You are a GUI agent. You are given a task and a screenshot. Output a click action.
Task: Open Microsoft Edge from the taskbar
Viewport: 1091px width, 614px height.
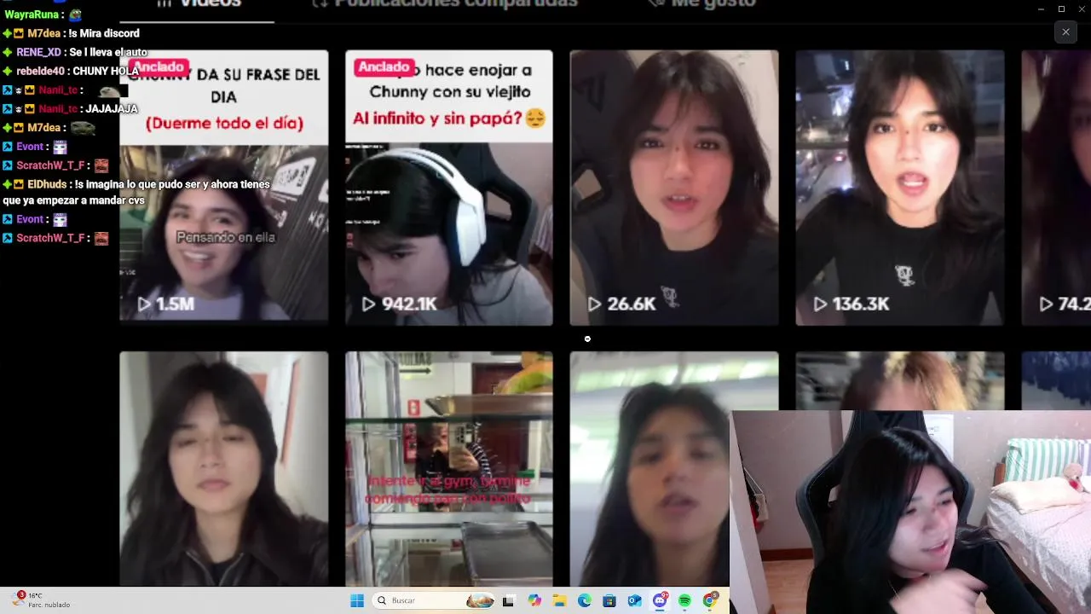point(585,600)
